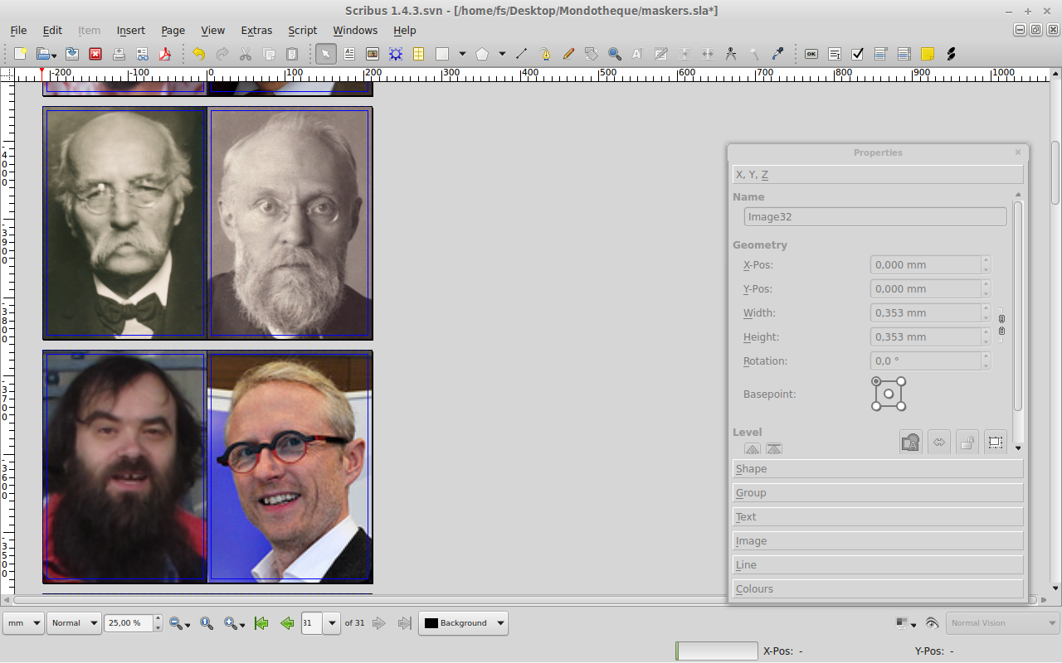Screen dimensions: 1062x663
Task: Select the Bezier Curve pen tool
Action: pyautogui.click(x=545, y=54)
